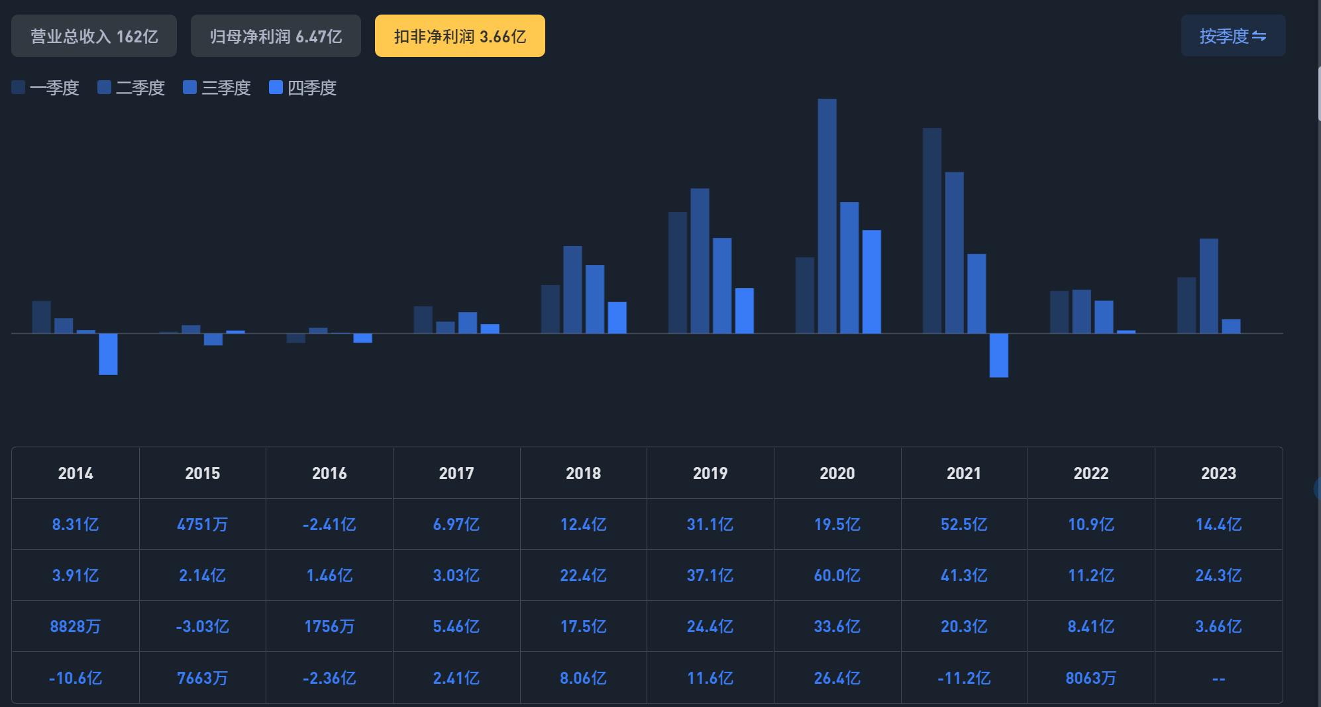Click the 12.4亿 cell

(584, 524)
